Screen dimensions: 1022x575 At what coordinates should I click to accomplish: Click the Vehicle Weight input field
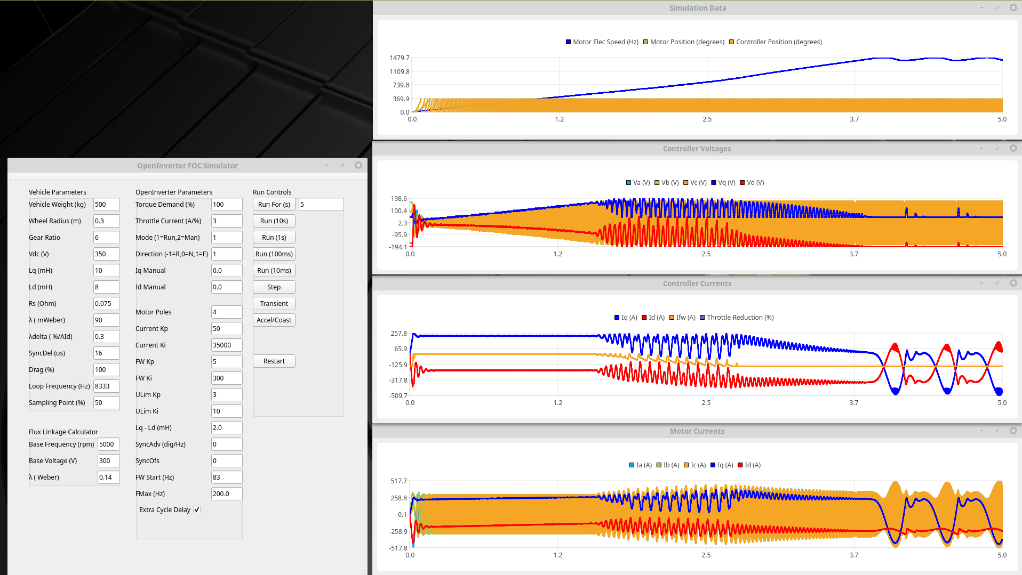[x=106, y=205]
